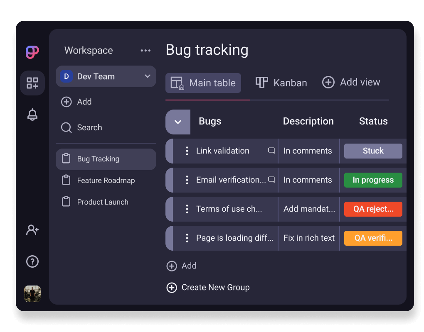Open the workspaces grid icon in left rail
Viewport: 424px width, 332px height.
tap(32, 83)
